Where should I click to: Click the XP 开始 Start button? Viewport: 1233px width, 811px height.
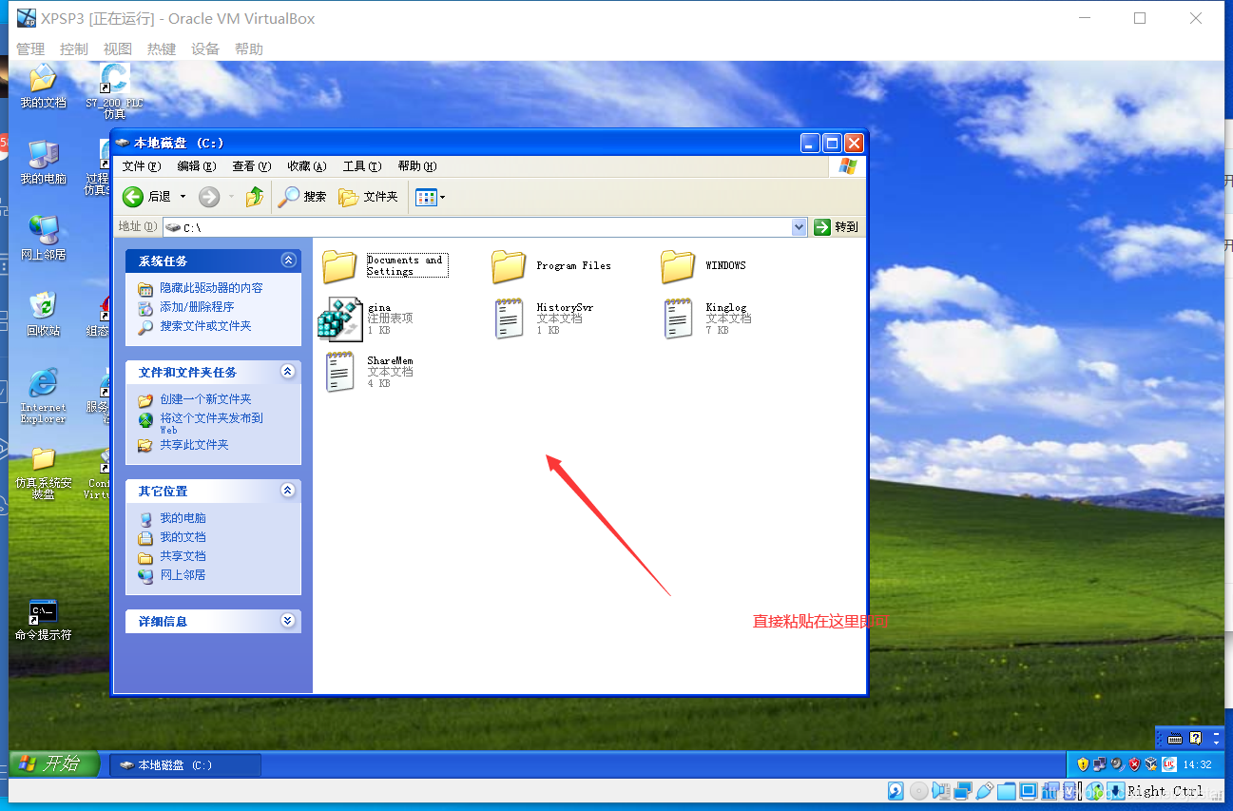54,763
